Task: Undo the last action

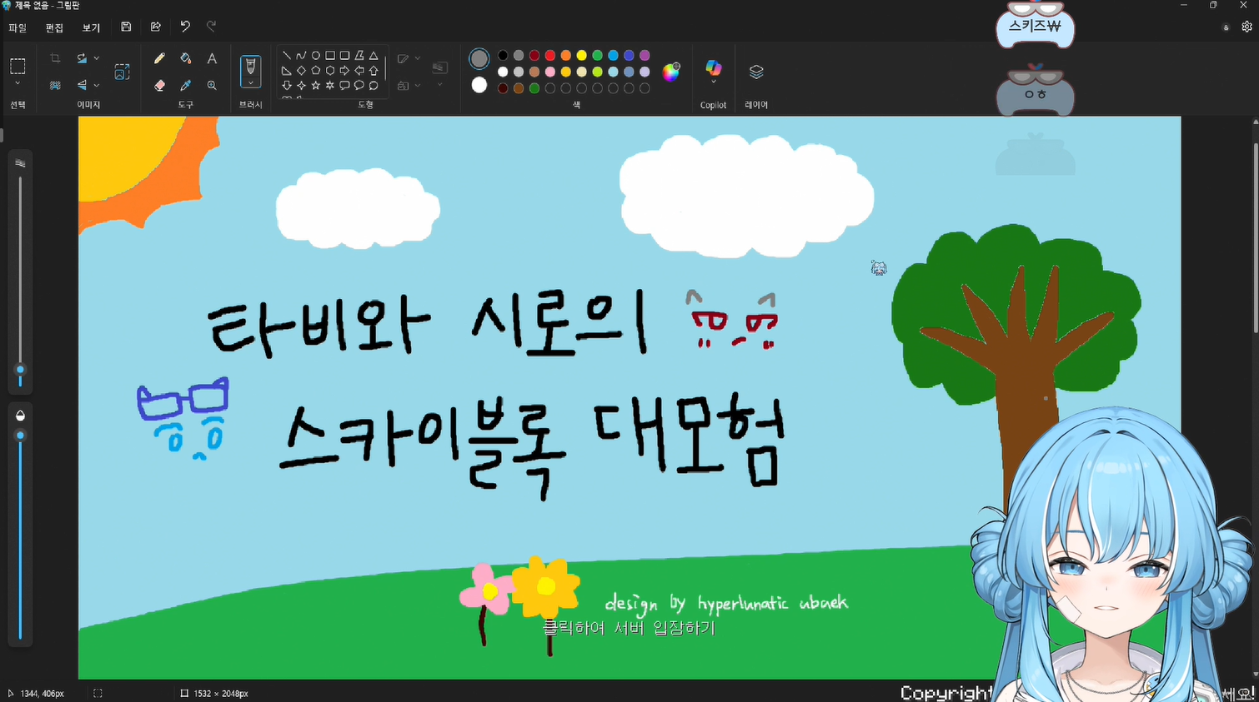Action: point(185,27)
